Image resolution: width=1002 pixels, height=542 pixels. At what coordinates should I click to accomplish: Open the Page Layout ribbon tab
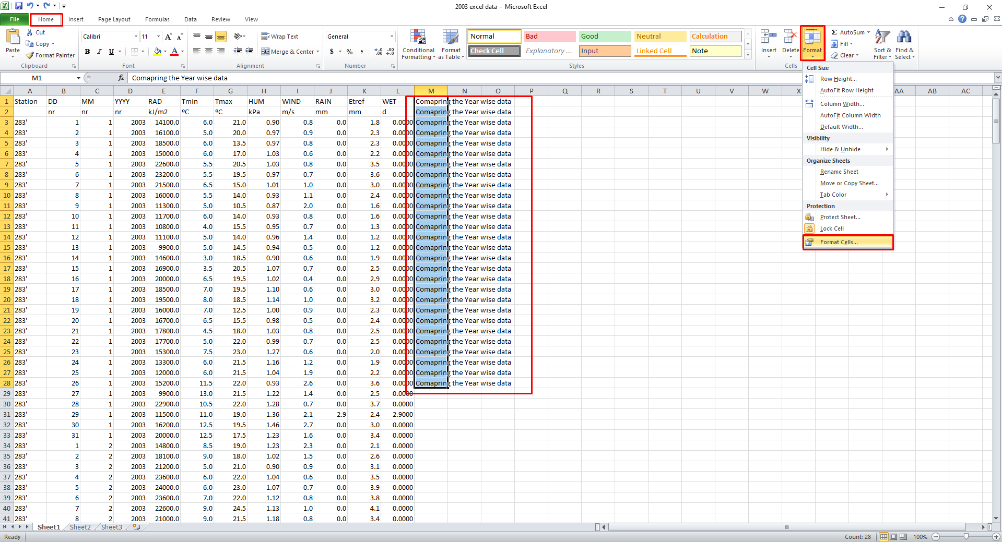click(114, 19)
